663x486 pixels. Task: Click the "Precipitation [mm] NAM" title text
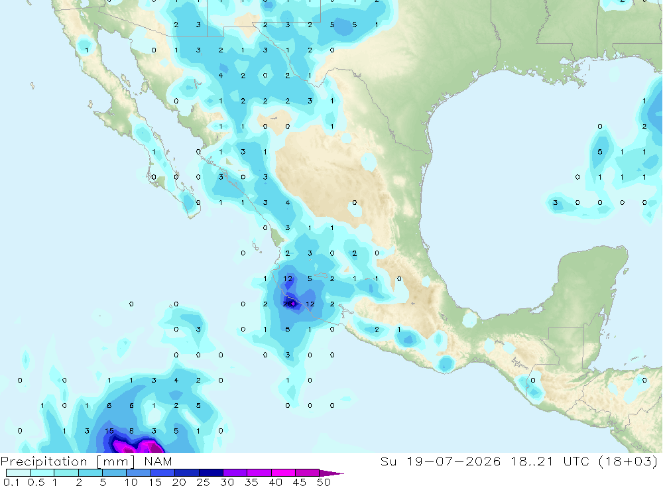[x=86, y=461]
